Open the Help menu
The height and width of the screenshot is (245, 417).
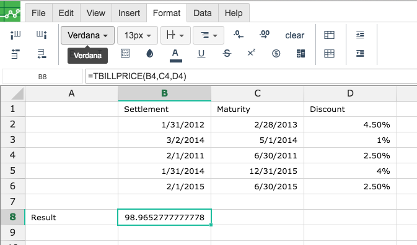[x=234, y=13]
